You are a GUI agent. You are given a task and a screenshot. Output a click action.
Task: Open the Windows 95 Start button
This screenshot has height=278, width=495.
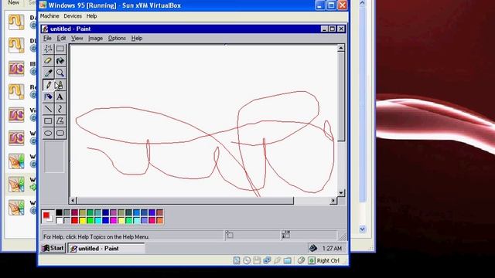53,249
